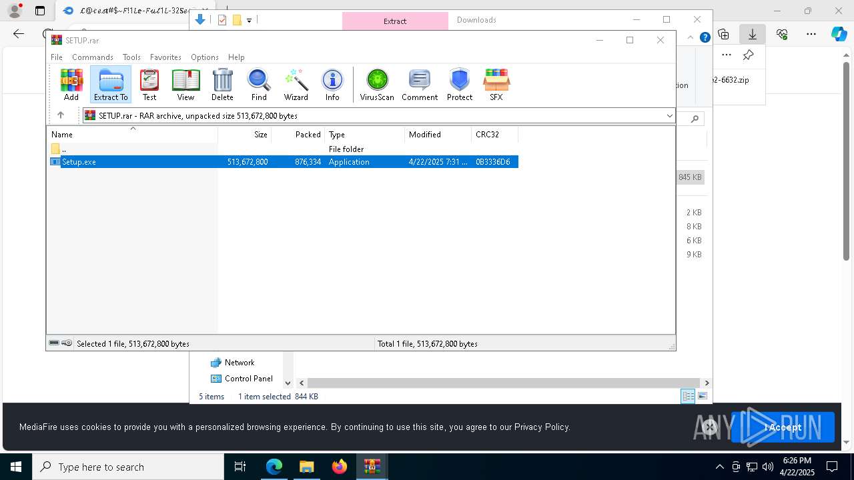Open the File menu in WinRAR

[57, 57]
